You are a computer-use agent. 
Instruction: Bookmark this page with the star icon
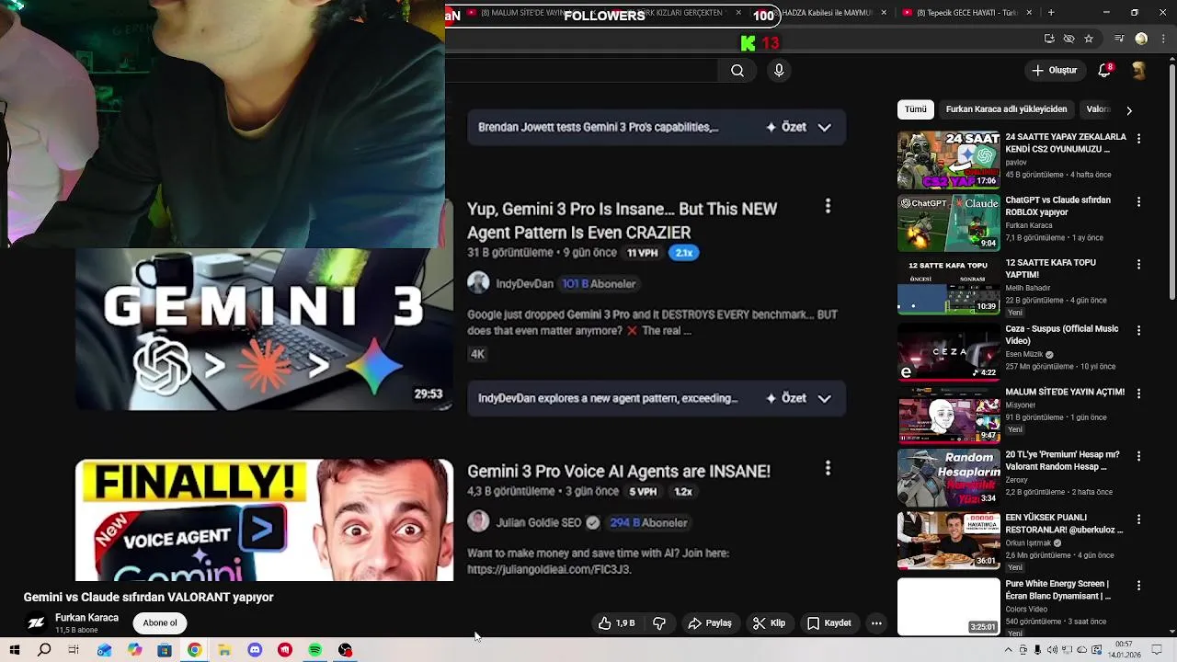tap(1089, 39)
